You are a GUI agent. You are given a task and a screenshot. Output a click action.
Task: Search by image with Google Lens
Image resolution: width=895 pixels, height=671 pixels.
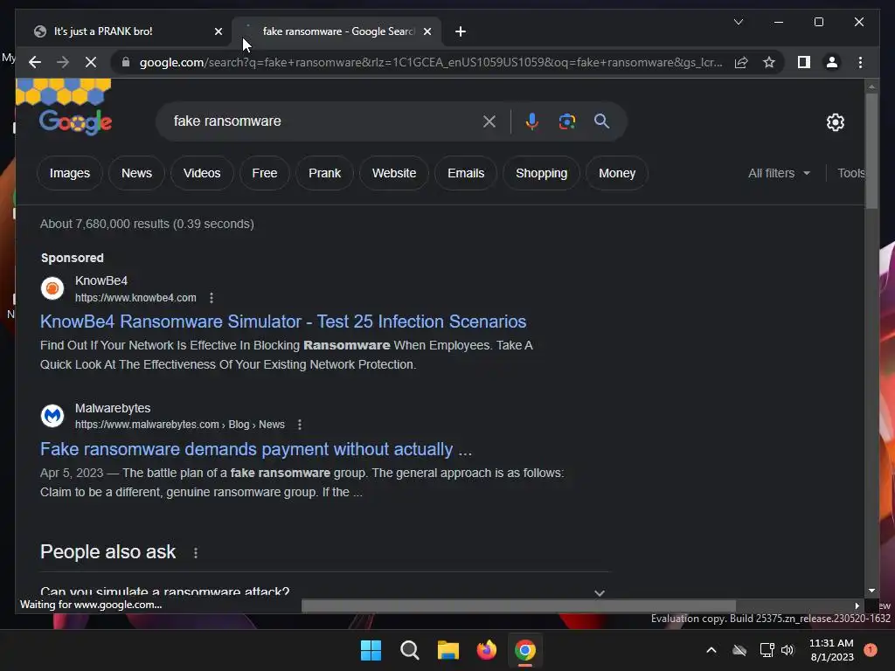click(566, 121)
